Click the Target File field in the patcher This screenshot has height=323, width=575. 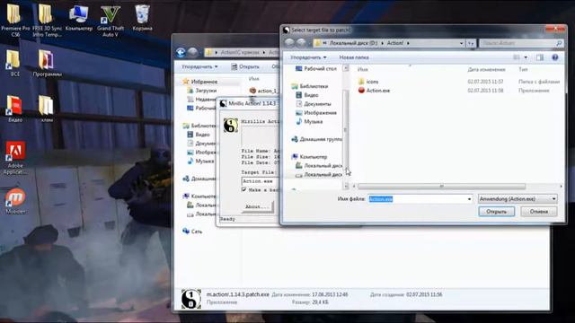260,181
